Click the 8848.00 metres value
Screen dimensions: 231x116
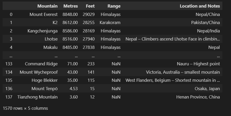pos(70,14)
